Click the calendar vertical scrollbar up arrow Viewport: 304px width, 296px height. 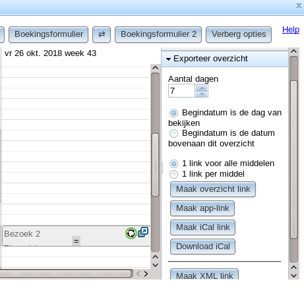(156, 68)
